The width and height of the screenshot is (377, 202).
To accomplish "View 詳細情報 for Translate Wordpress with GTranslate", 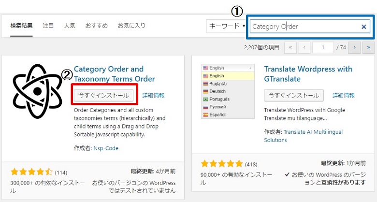I will point(344,96).
